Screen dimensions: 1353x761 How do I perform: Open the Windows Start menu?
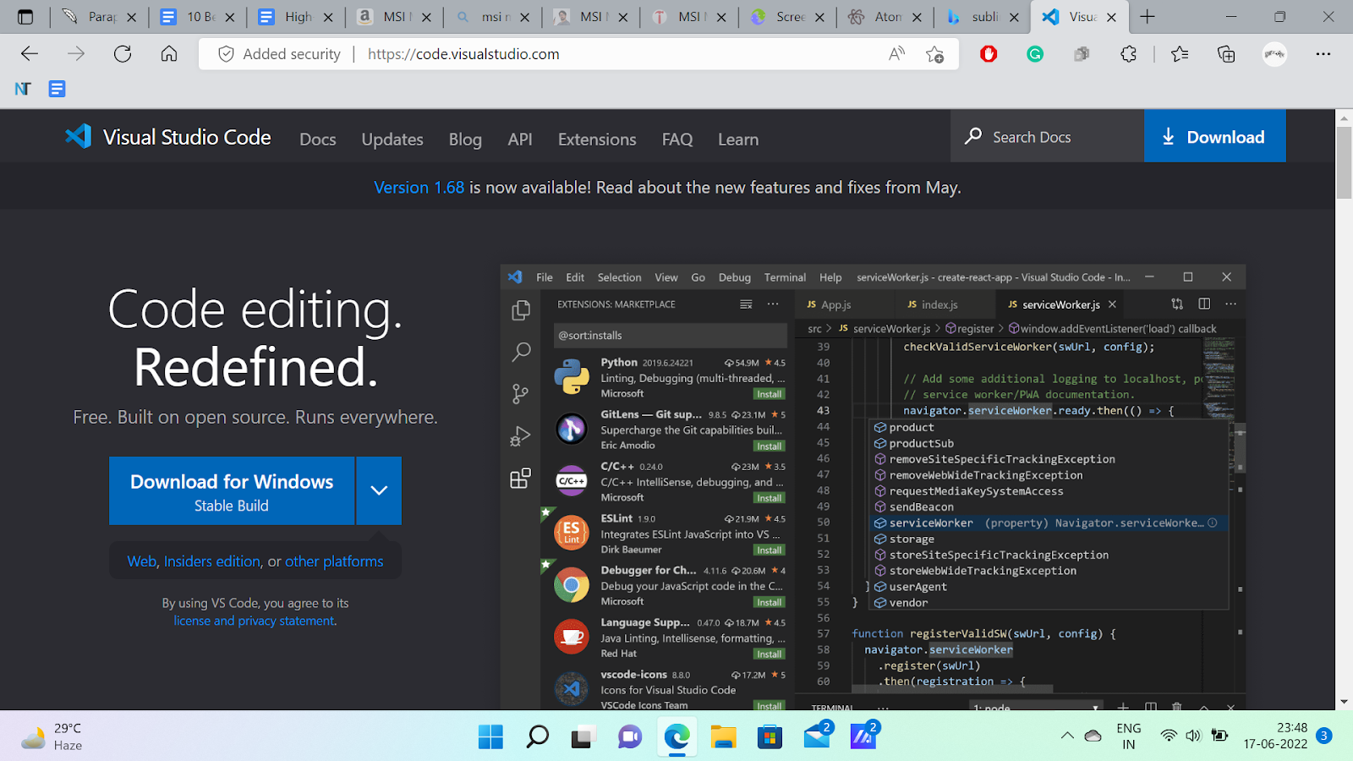pyautogui.click(x=490, y=736)
